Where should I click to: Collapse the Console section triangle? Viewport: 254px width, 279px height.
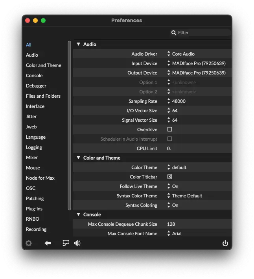[78, 215]
